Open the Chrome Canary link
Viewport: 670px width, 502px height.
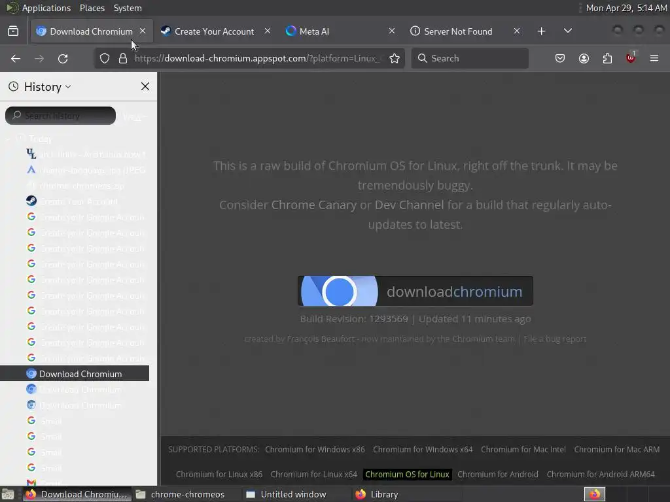(313, 205)
